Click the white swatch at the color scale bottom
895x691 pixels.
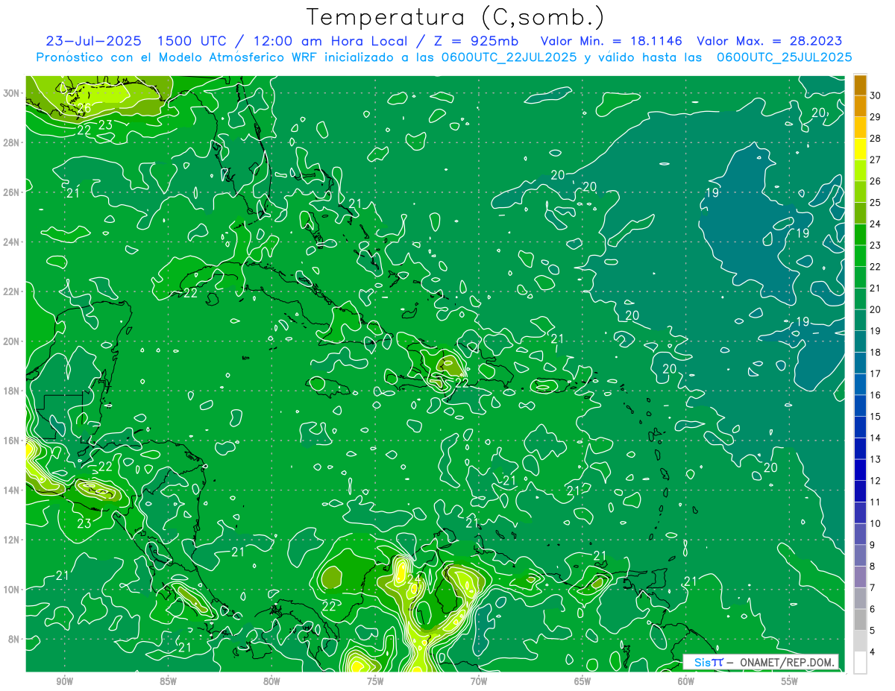[860, 663]
